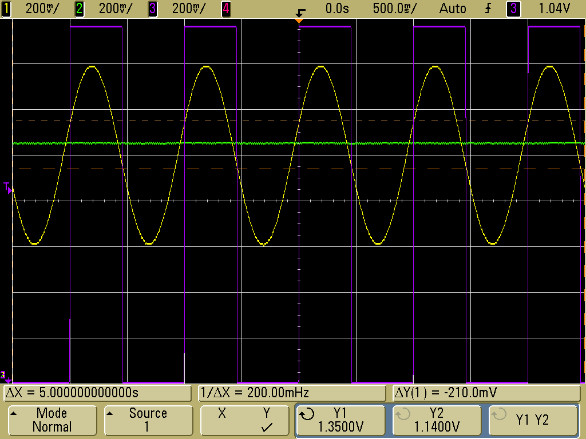This screenshot has height=439, width=586.
Task: Select the combined Y1 Y2 cursor softkey
Action: pyautogui.click(x=532, y=420)
